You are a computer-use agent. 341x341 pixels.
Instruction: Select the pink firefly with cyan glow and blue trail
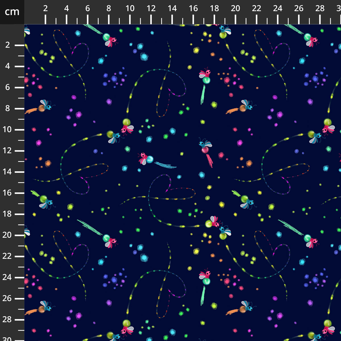145,159
